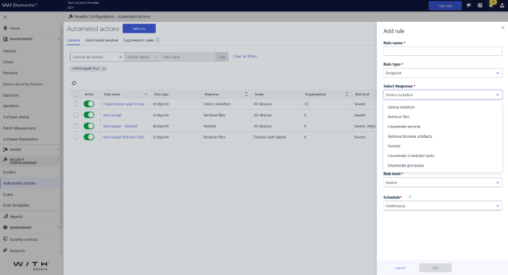This screenshot has height=275, width=508.
Task: Select all rules header checkbox
Action: 75,94
